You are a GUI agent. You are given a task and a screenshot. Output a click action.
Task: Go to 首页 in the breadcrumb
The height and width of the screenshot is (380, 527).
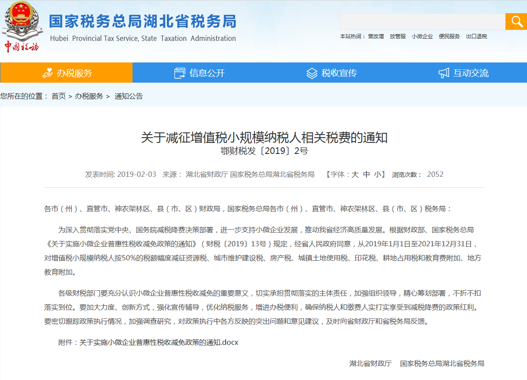59,96
